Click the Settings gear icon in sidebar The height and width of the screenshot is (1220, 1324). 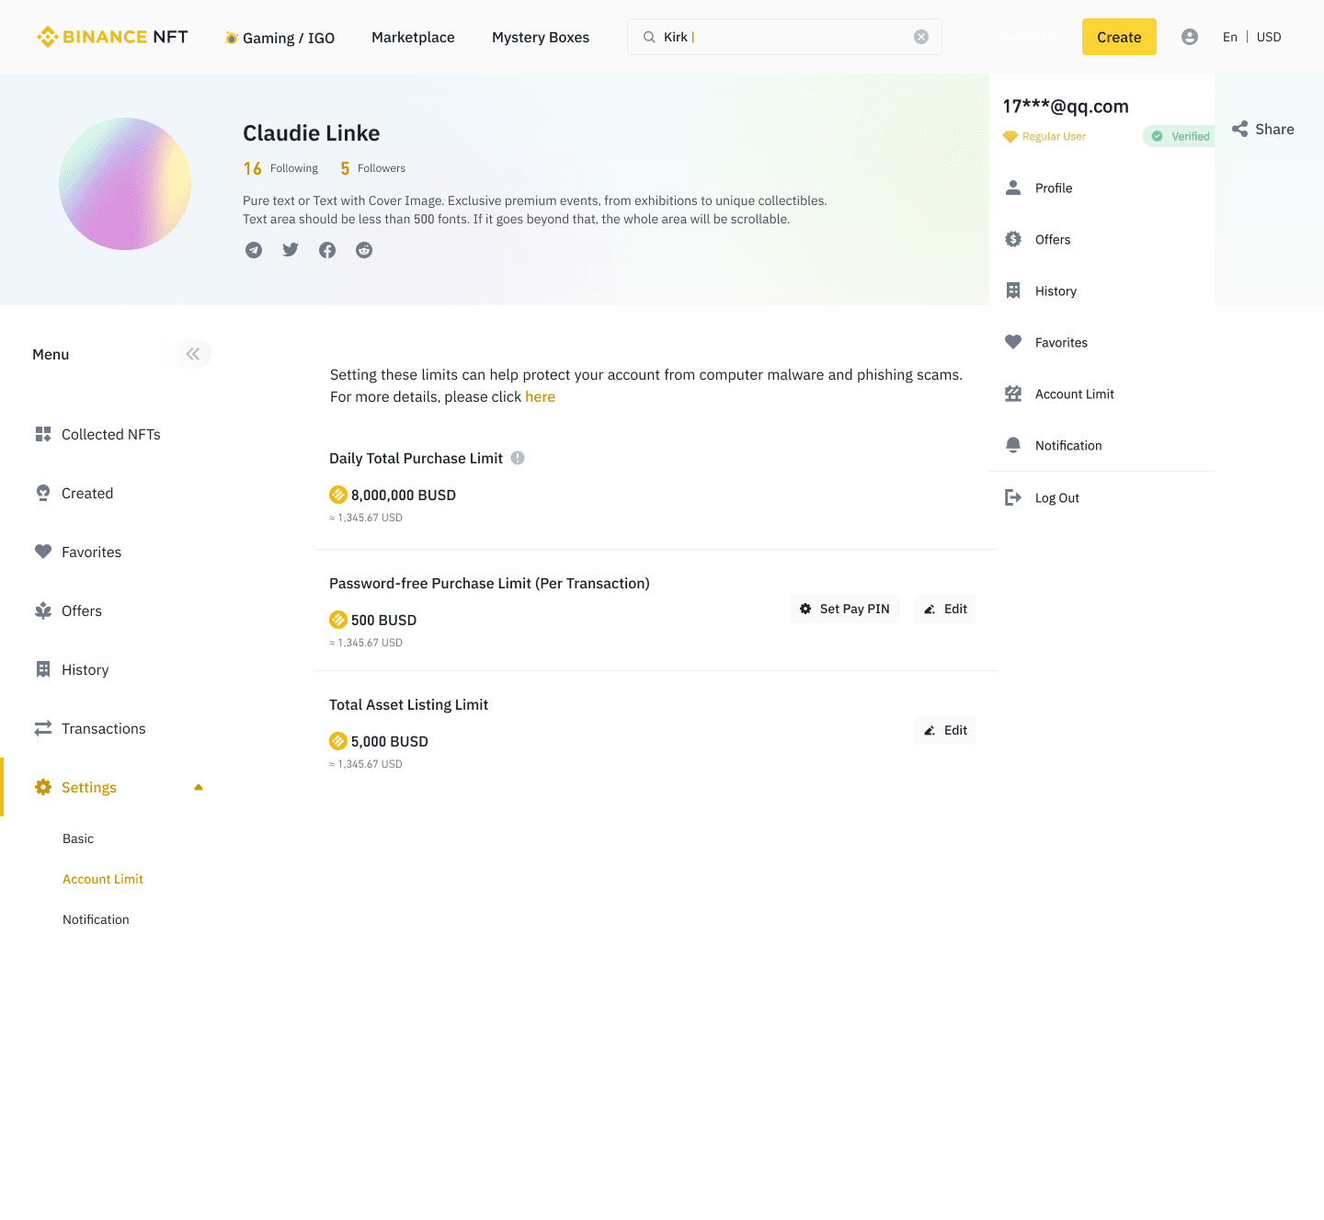click(x=43, y=787)
